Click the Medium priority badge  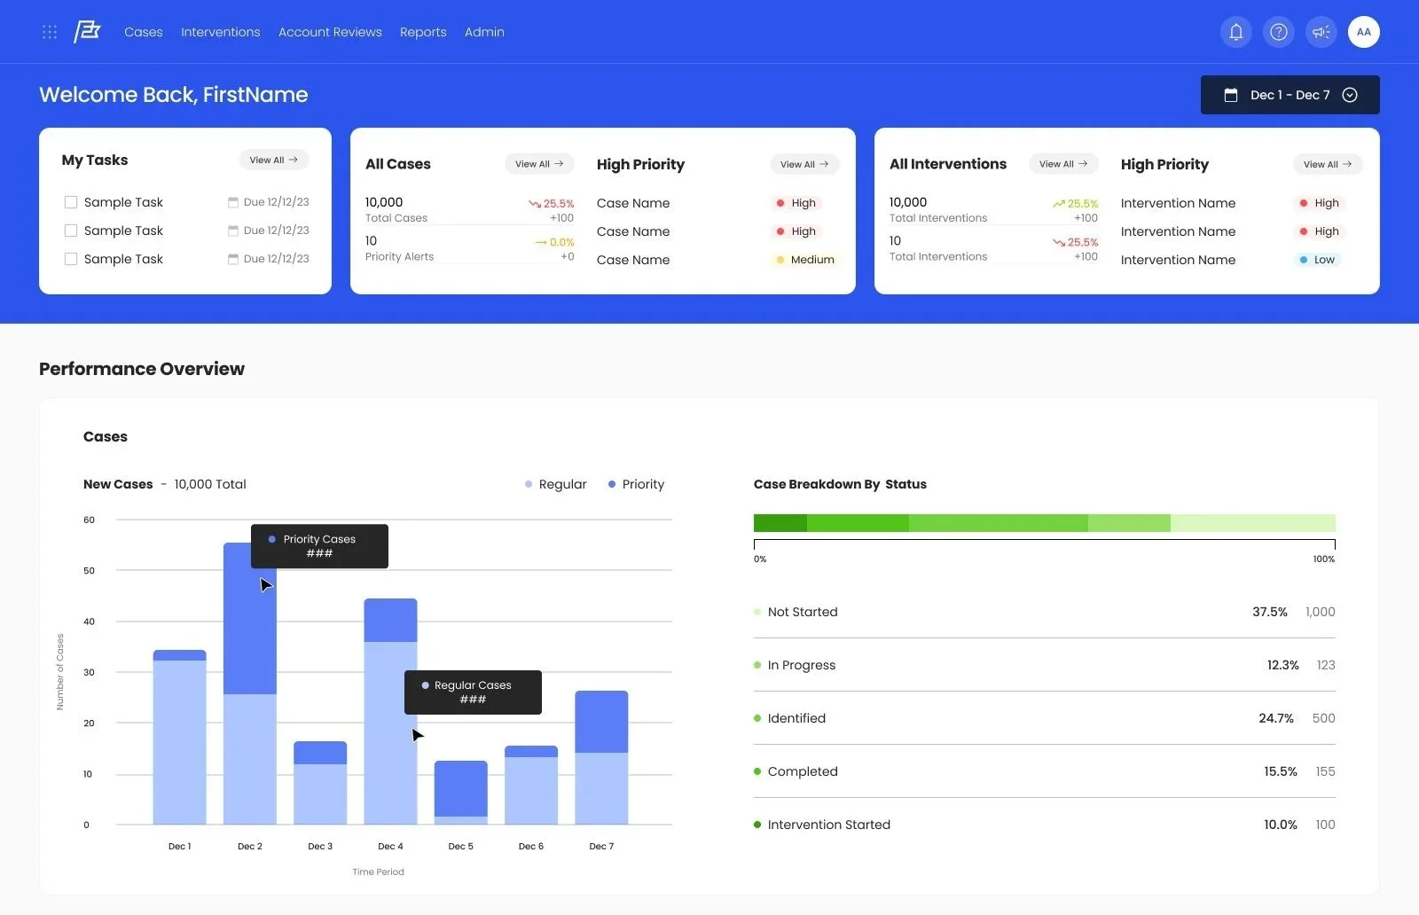(x=805, y=260)
